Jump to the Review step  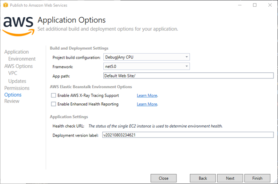[x=12, y=101]
